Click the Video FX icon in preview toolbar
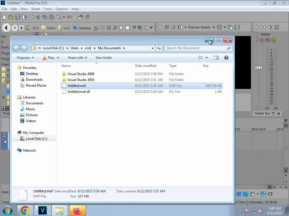 [x=173, y=27]
